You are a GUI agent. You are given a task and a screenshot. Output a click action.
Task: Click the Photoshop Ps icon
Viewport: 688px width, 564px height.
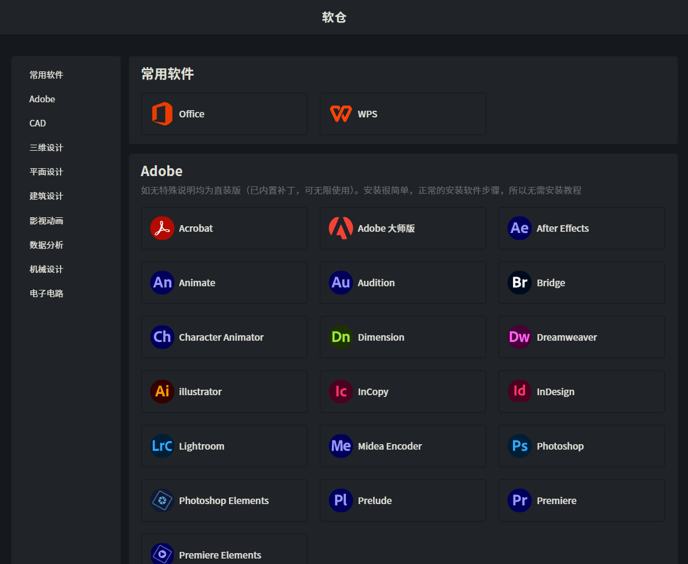point(520,446)
